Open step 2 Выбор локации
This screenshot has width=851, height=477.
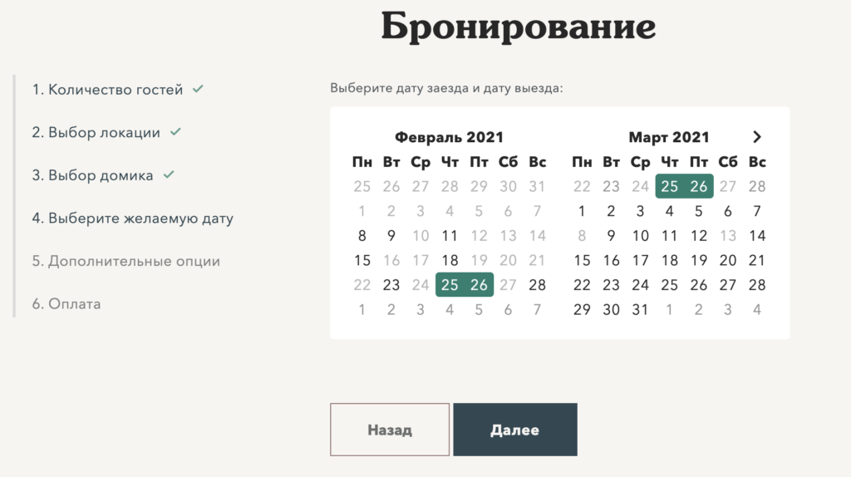pyautogui.click(x=96, y=132)
